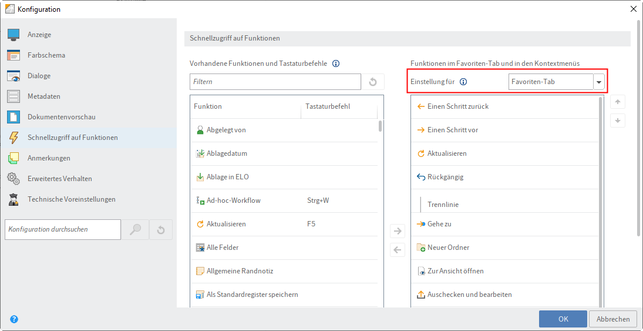Viewport: 643px width, 331px height.
Task: Click the Filtern input field
Action: (x=275, y=82)
